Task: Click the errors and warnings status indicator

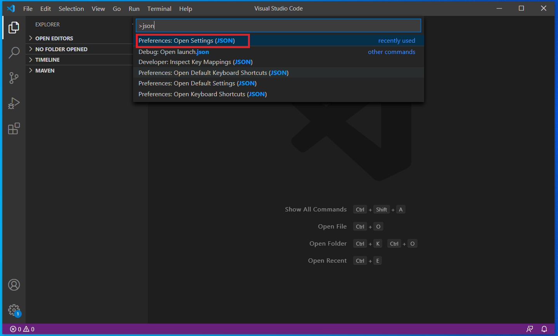Action: tap(21, 329)
